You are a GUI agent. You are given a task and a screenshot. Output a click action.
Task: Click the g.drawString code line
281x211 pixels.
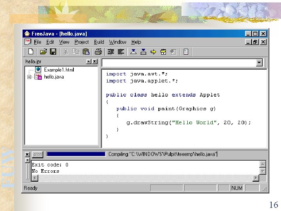[x=189, y=123]
